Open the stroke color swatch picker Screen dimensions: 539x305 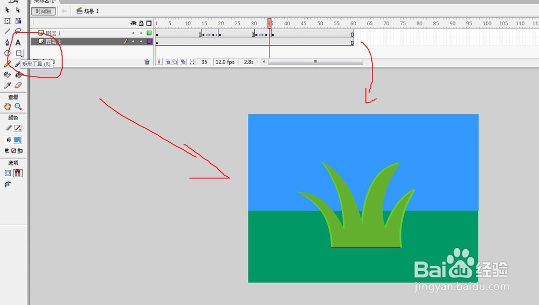click(18, 128)
